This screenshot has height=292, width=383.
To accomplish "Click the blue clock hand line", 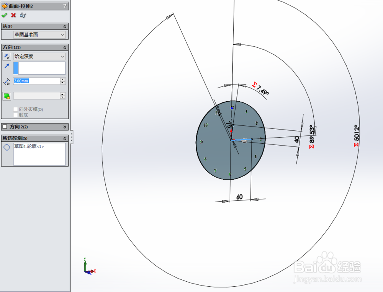I will [x=241, y=140].
